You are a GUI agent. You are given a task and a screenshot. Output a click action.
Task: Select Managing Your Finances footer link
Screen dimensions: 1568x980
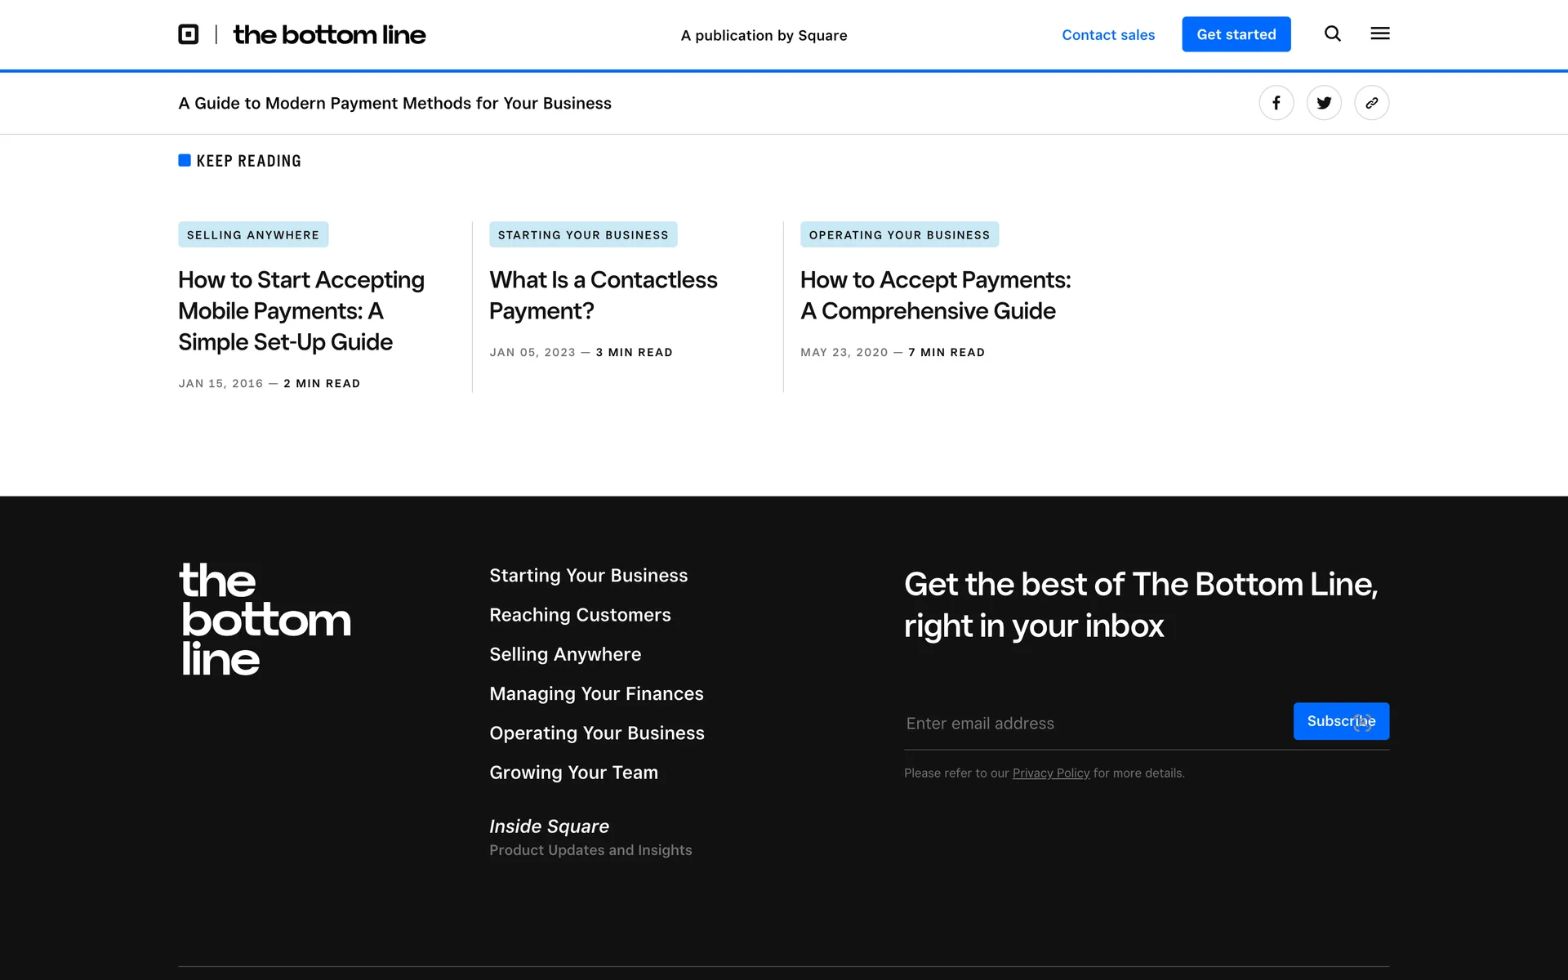pyautogui.click(x=596, y=694)
